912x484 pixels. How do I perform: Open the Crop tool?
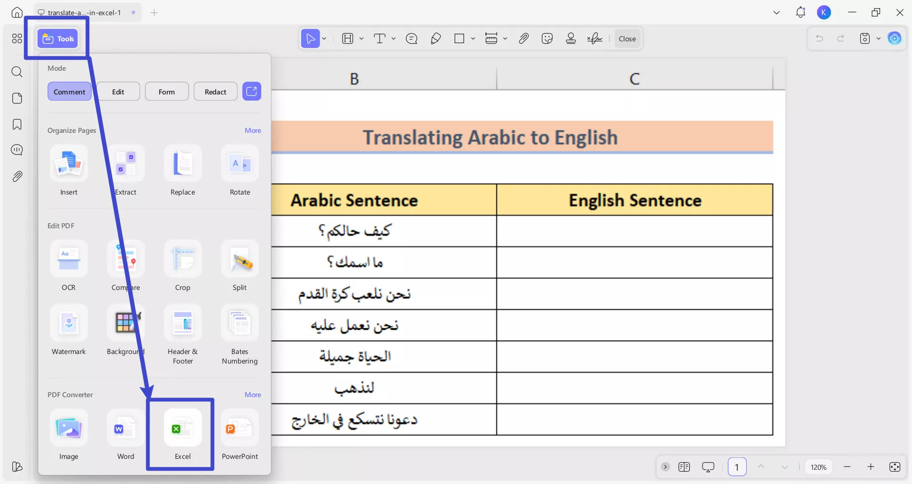[x=183, y=266]
